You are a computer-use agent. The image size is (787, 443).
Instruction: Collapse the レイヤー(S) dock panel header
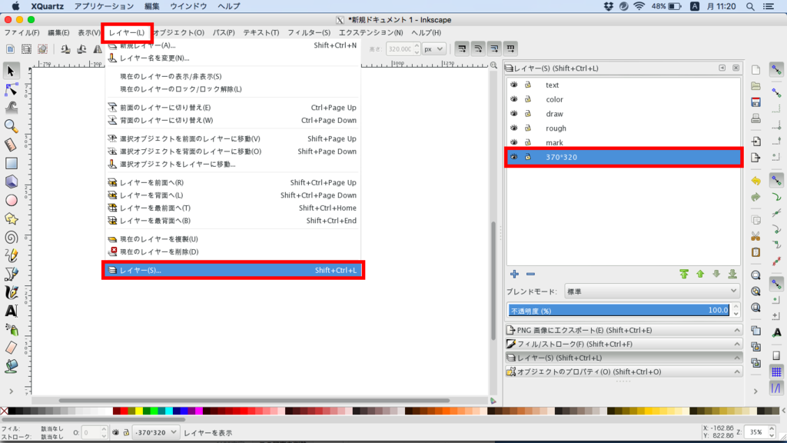[623, 358]
